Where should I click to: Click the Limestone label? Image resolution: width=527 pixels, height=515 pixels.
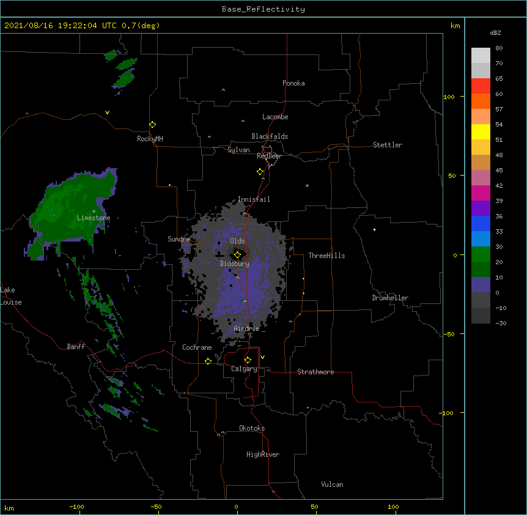pos(94,218)
